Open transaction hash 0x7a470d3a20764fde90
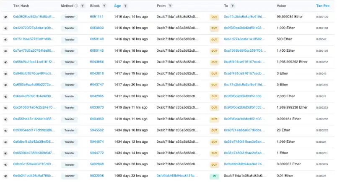This screenshot has height=182, width=337. coord(34,51)
